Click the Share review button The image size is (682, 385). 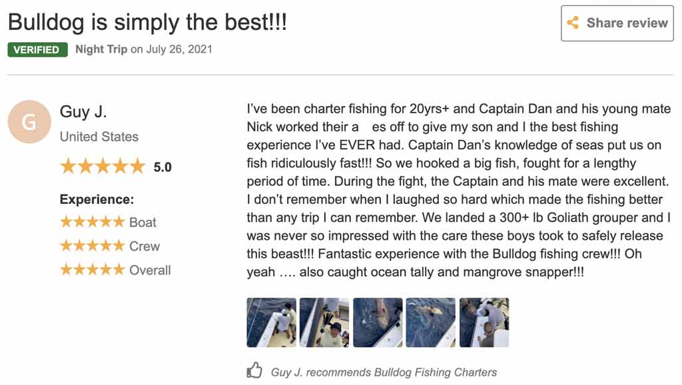point(617,23)
